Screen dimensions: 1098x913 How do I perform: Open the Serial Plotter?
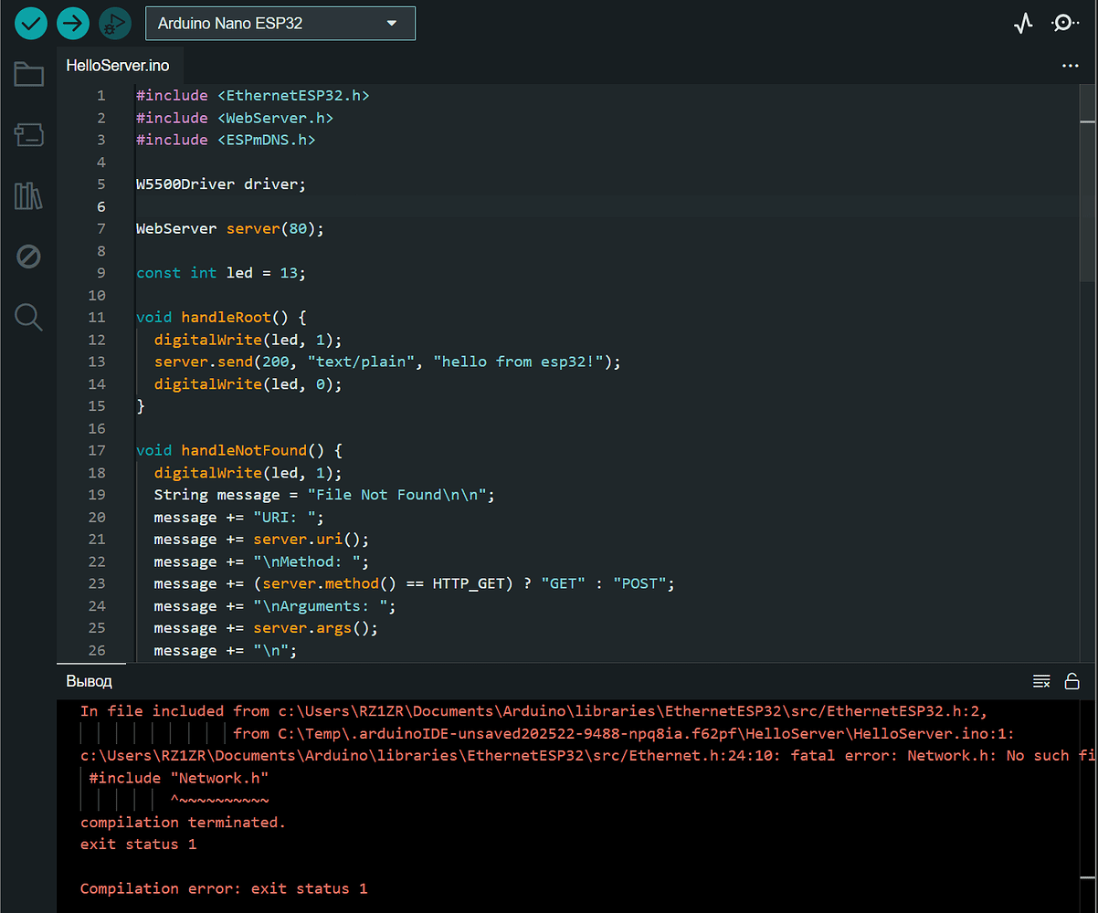click(x=1023, y=24)
